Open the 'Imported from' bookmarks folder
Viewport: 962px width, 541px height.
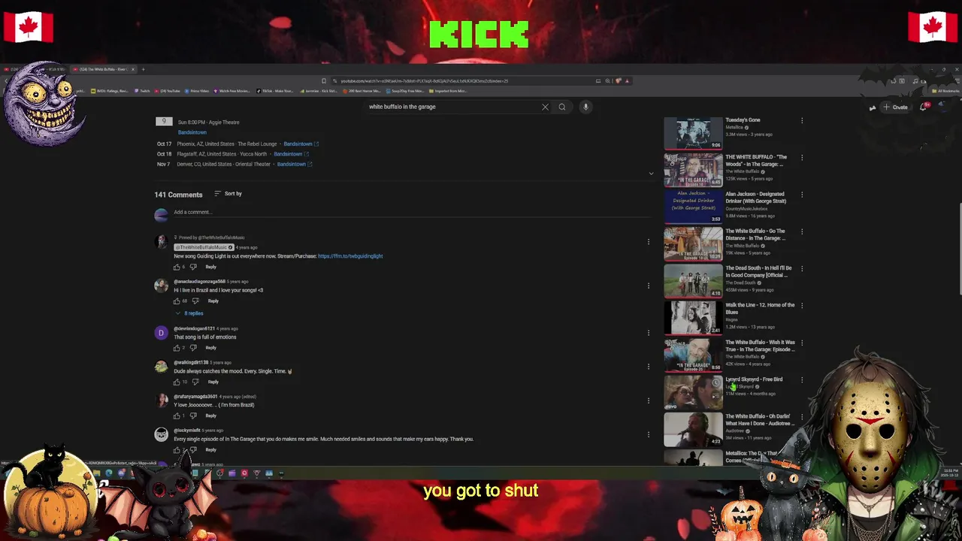pyautogui.click(x=449, y=91)
